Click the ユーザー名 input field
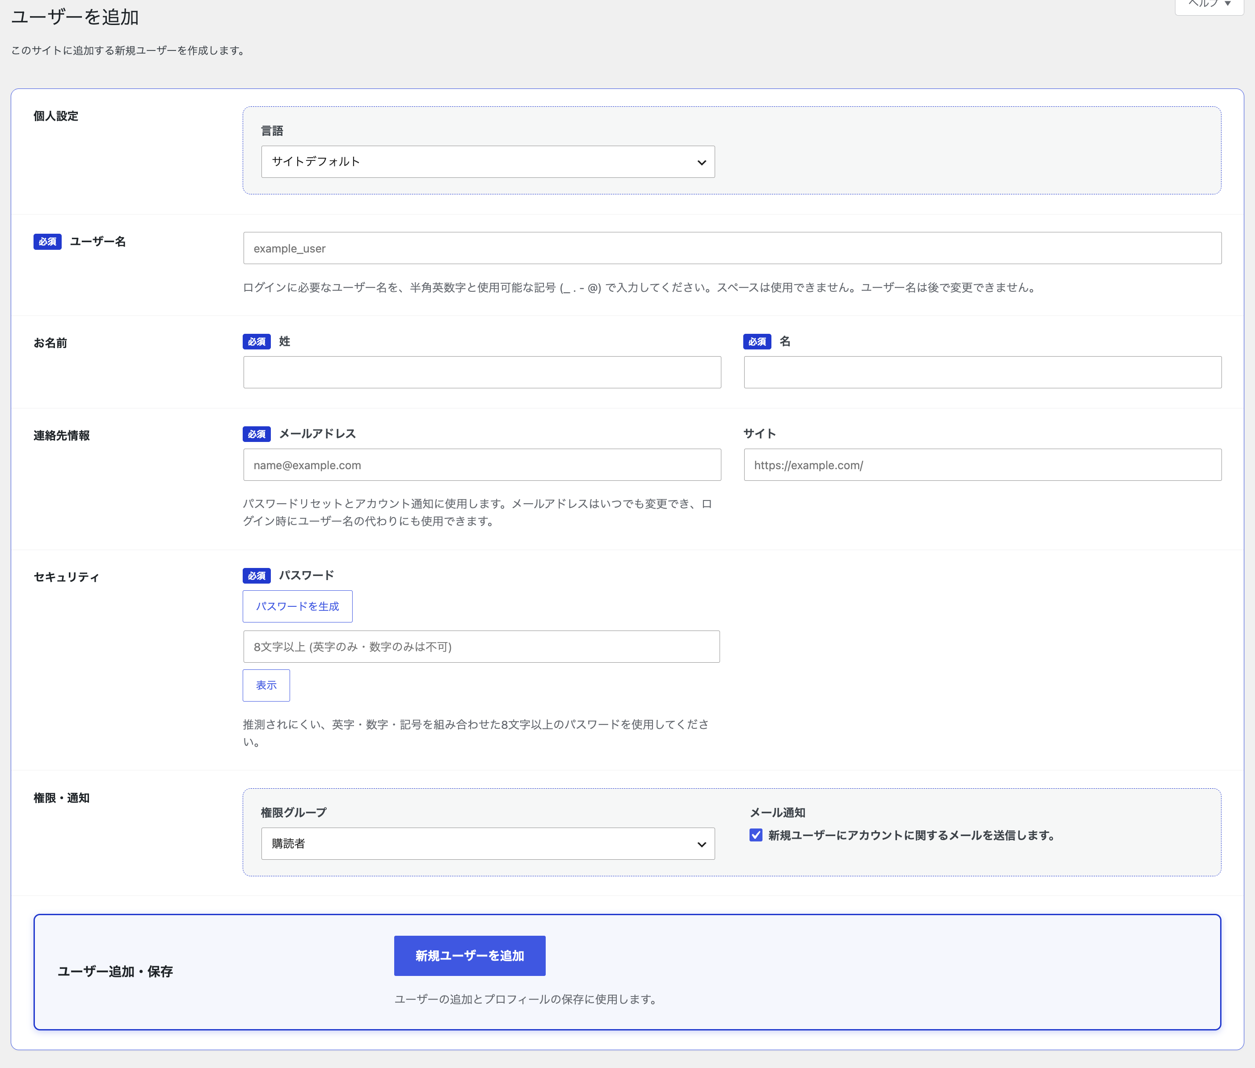Screen dimensions: 1255x1068 pyautogui.click(x=733, y=248)
